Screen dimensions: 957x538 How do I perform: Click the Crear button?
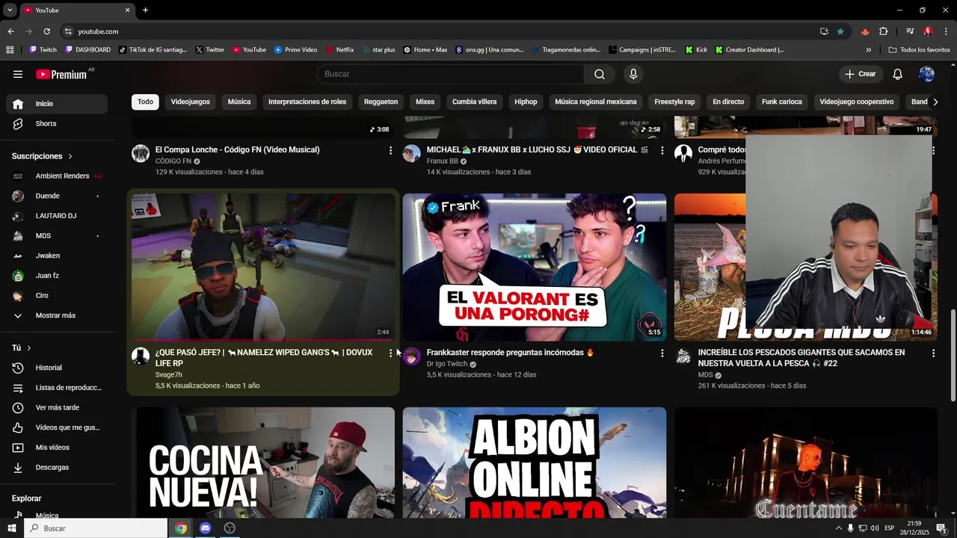[x=861, y=74]
